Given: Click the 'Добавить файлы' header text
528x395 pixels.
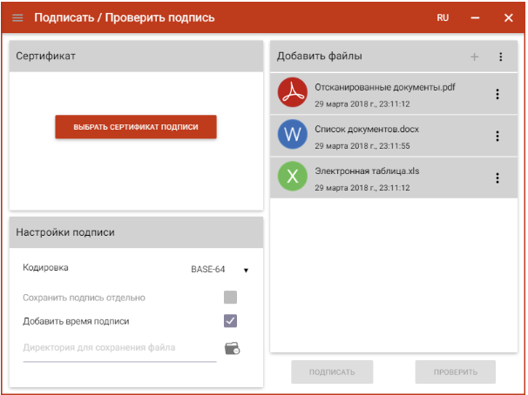Looking at the screenshot, I should [x=319, y=57].
